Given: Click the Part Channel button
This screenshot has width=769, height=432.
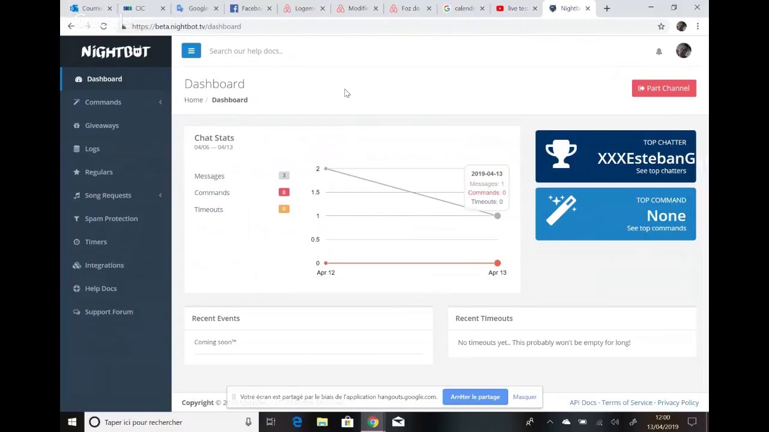Looking at the screenshot, I should (x=664, y=88).
